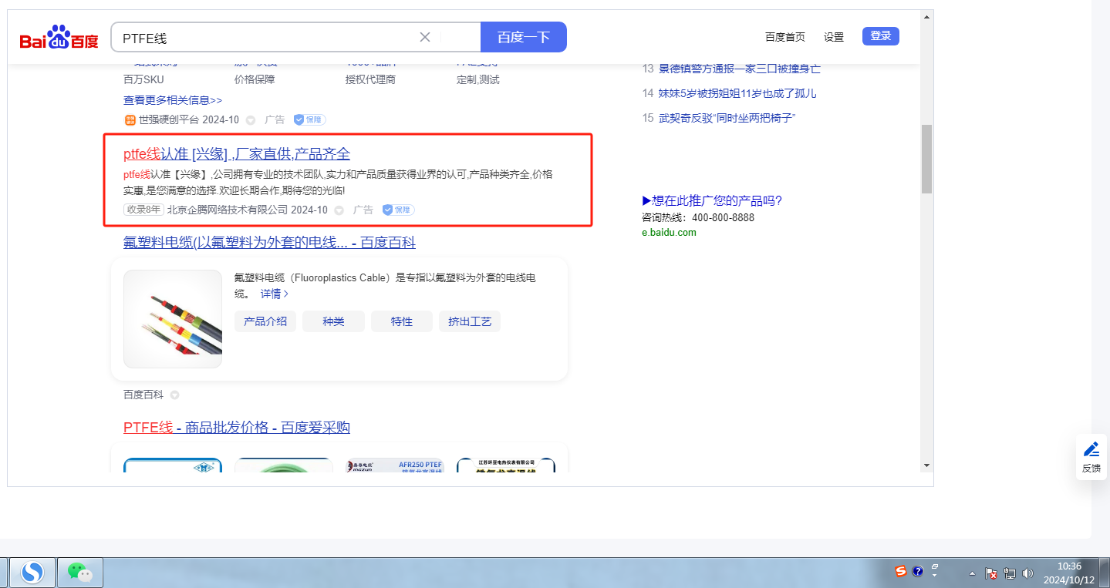Select the 挤出工艺 tab in the encyclopedia card

[470, 321]
